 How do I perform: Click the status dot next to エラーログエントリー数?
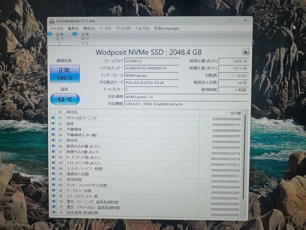(54, 196)
